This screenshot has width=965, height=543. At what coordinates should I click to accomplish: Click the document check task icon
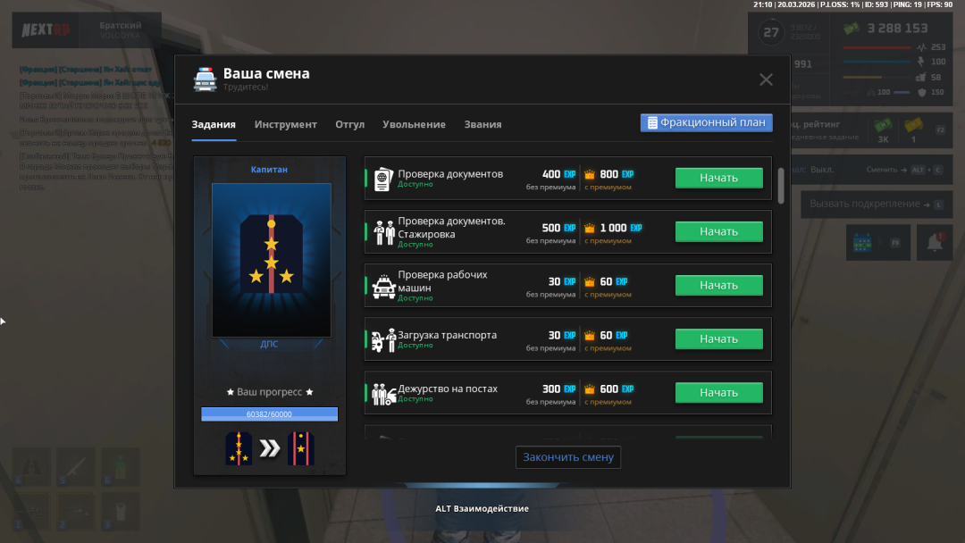[383, 179]
